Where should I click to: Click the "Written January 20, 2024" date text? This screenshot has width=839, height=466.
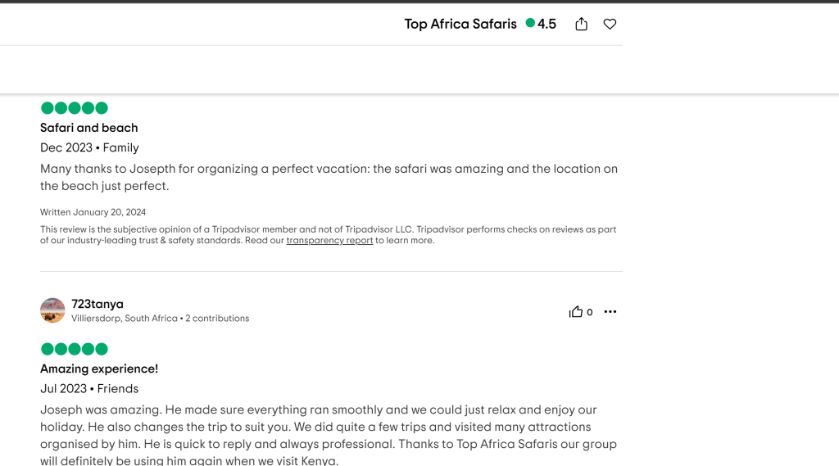(93, 212)
